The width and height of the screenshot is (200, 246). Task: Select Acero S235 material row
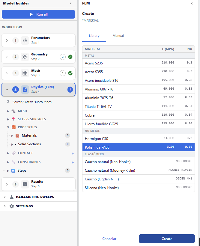tap(139, 63)
